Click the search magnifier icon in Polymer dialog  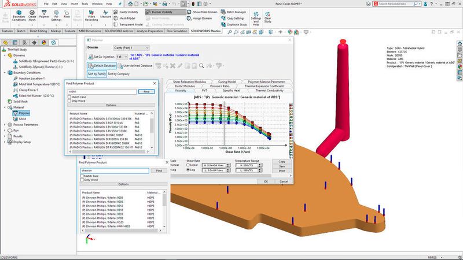click(201, 66)
